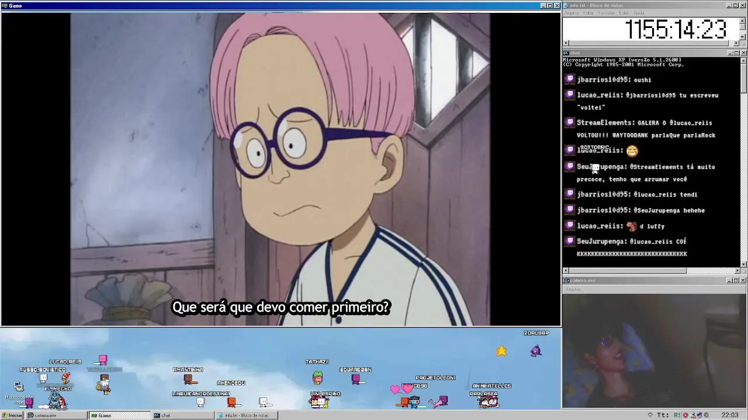Click the pink hearts in the avatar overlay
The width and height of the screenshot is (748, 420).
point(401,388)
